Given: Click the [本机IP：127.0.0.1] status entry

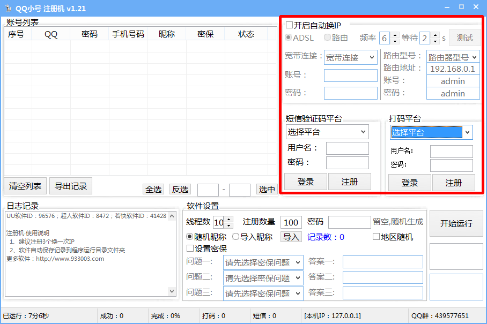Looking at the screenshot, I should coord(333,315).
